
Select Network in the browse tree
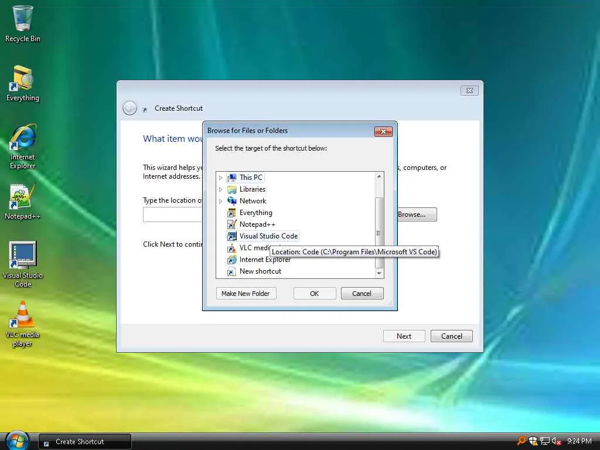click(x=253, y=201)
